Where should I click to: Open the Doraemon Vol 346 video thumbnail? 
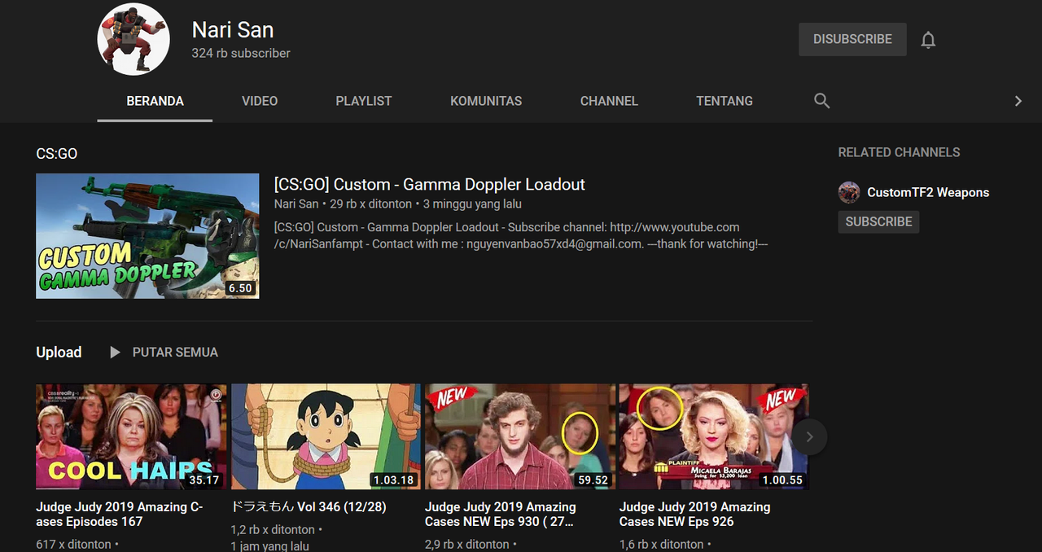click(x=326, y=436)
